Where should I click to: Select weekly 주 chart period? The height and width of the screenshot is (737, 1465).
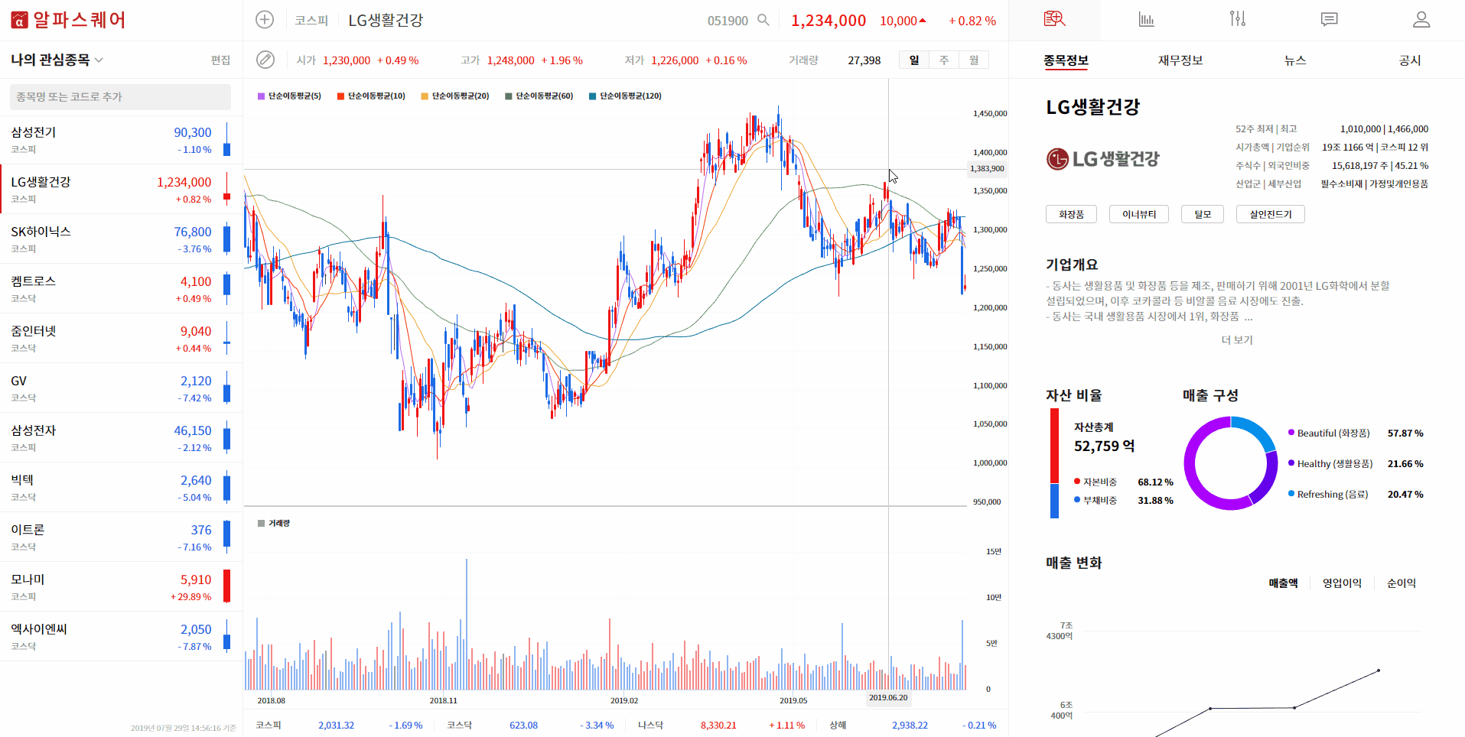[x=944, y=60]
